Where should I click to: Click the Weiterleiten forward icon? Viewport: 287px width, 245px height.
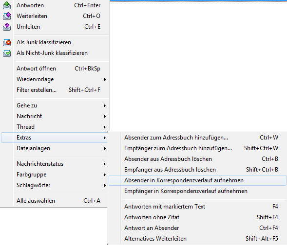point(7,16)
